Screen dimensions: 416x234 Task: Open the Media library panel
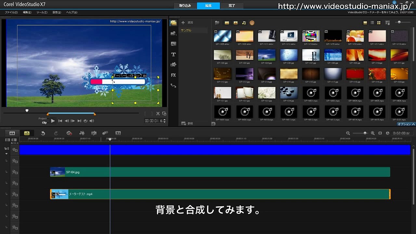tap(173, 23)
